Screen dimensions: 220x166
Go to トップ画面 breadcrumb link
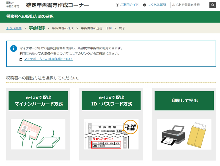14,28
